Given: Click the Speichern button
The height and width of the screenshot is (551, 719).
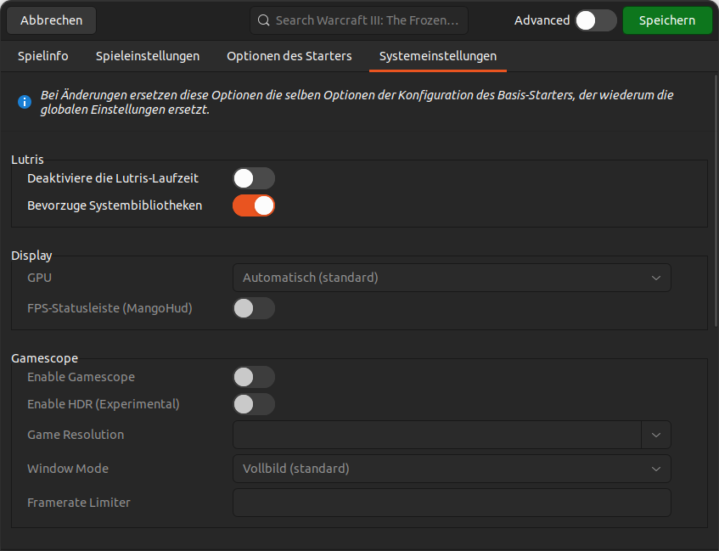Looking at the screenshot, I should [667, 20].
